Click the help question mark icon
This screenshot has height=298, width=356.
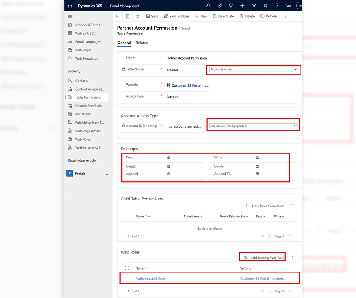tap(277, 6)
